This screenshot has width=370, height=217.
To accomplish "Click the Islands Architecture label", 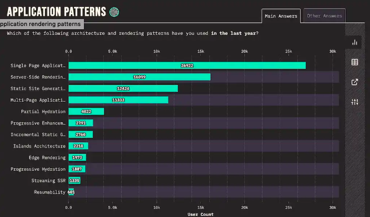I will (x=40, y=146).
